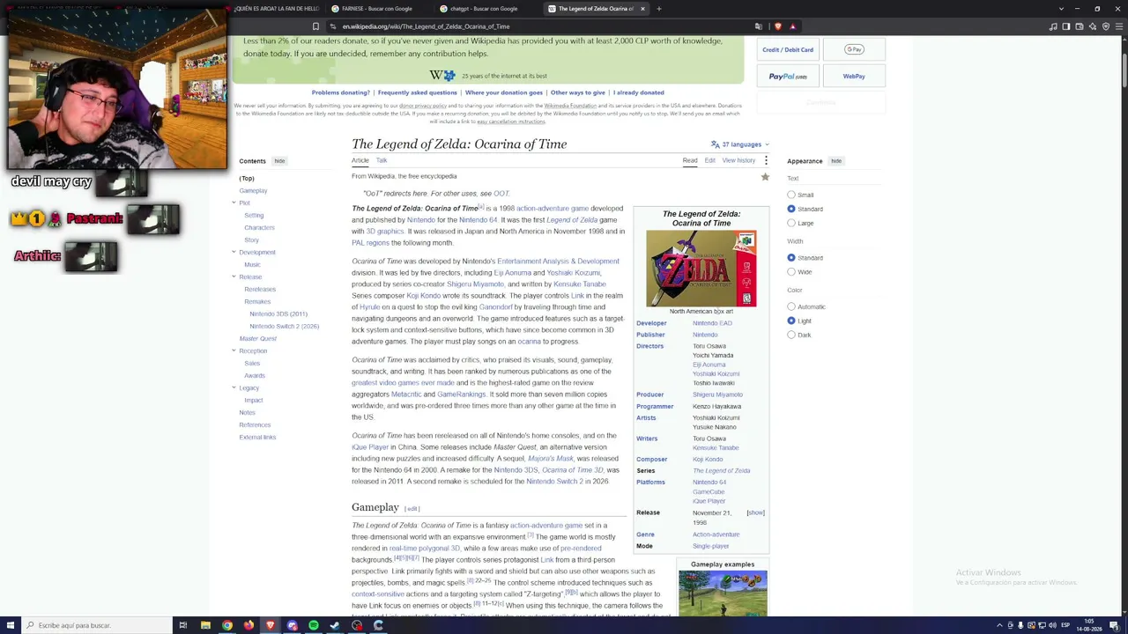Open the Zelda box art thumbnail
Screen dimensions: 1128x634
[x=701, y=269]
